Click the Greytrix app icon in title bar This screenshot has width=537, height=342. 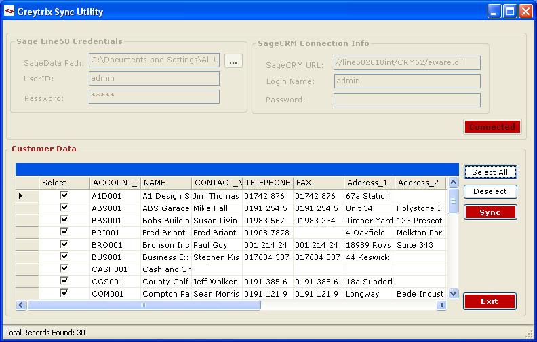[9, 11]
